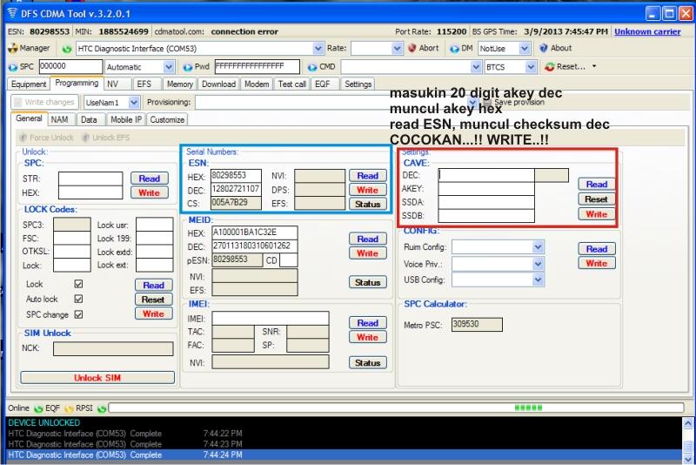The height and width of the screenshot is (465, 696).
Task: Expand the HTC Diagnostic Interface port dropdown
Action: 318,48
